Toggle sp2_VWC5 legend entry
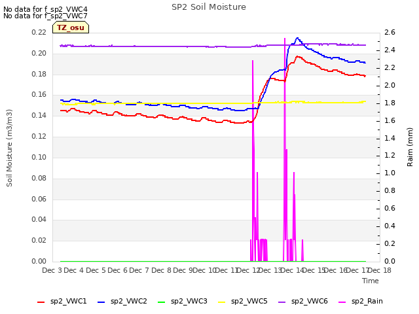 243,302
